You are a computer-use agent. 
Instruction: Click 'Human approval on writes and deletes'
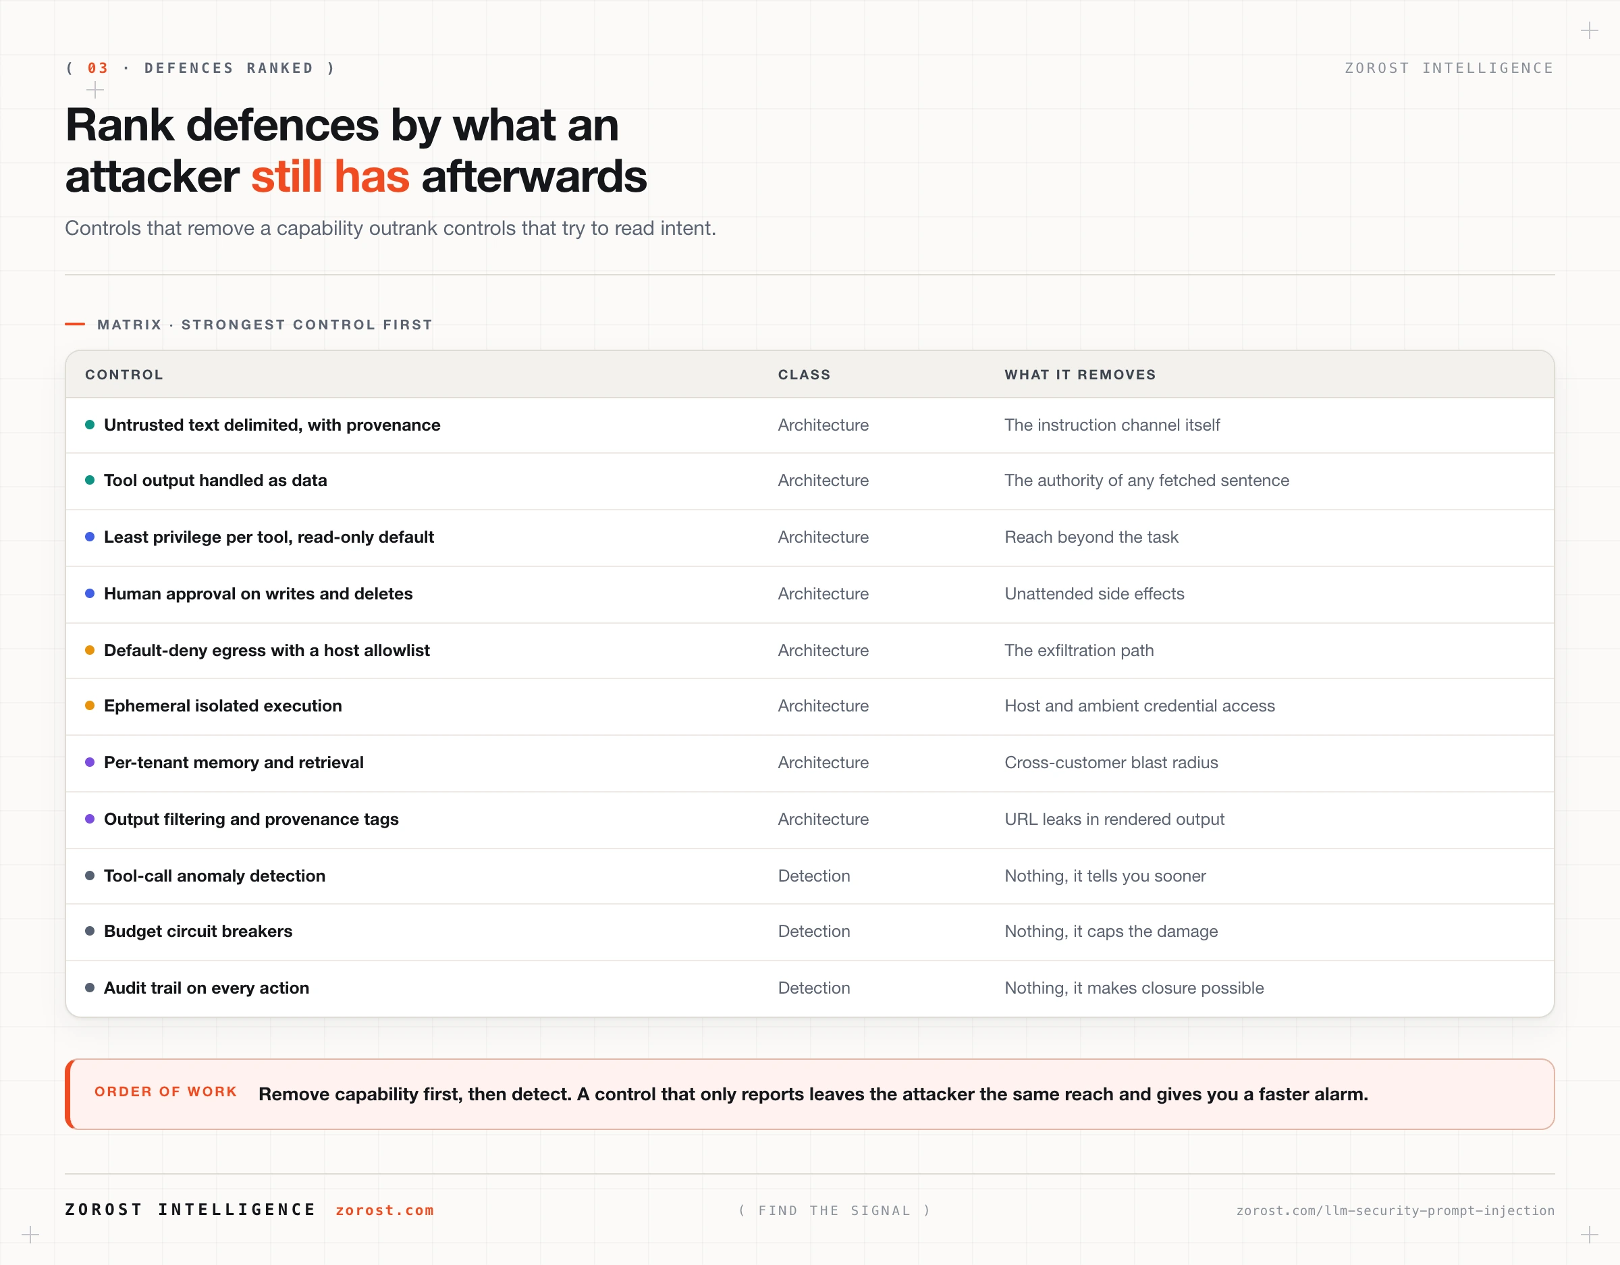tap(258, 593)
